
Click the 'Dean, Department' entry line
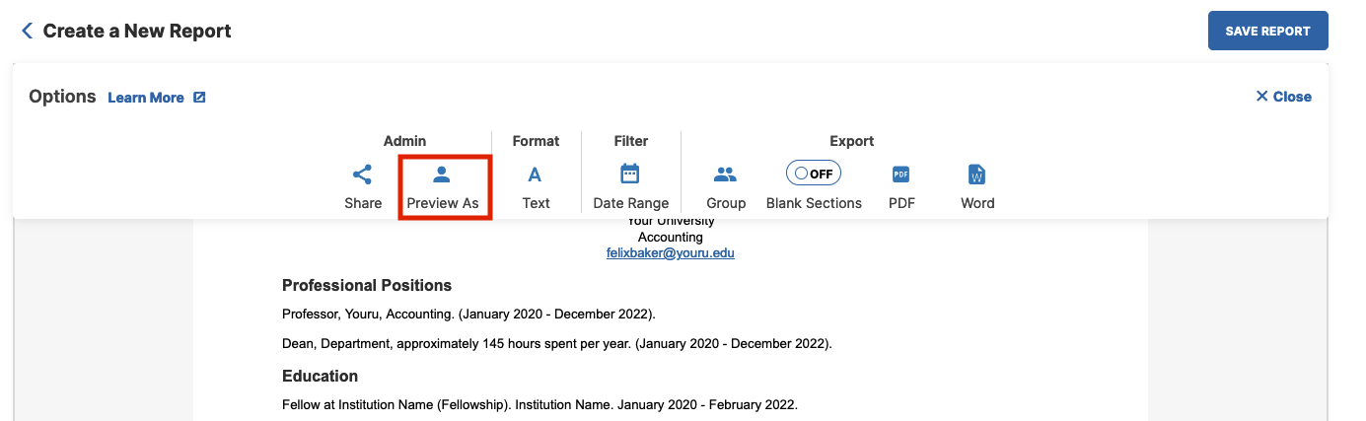[x=557, y=345]
